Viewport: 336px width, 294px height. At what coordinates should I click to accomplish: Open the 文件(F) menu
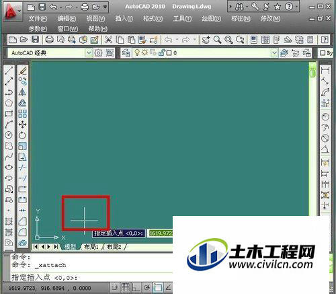(x=38, y=19)
